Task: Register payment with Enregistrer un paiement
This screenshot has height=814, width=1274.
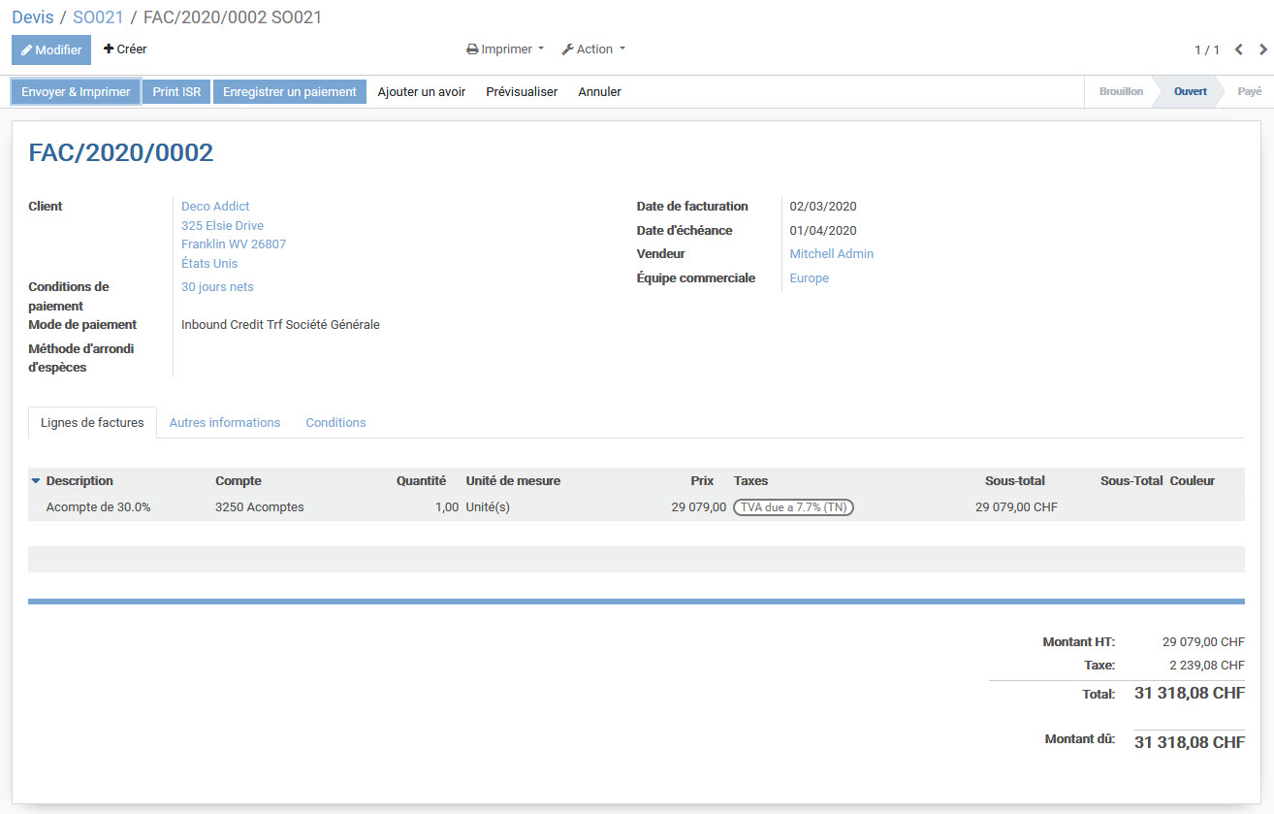Action: 290,92
